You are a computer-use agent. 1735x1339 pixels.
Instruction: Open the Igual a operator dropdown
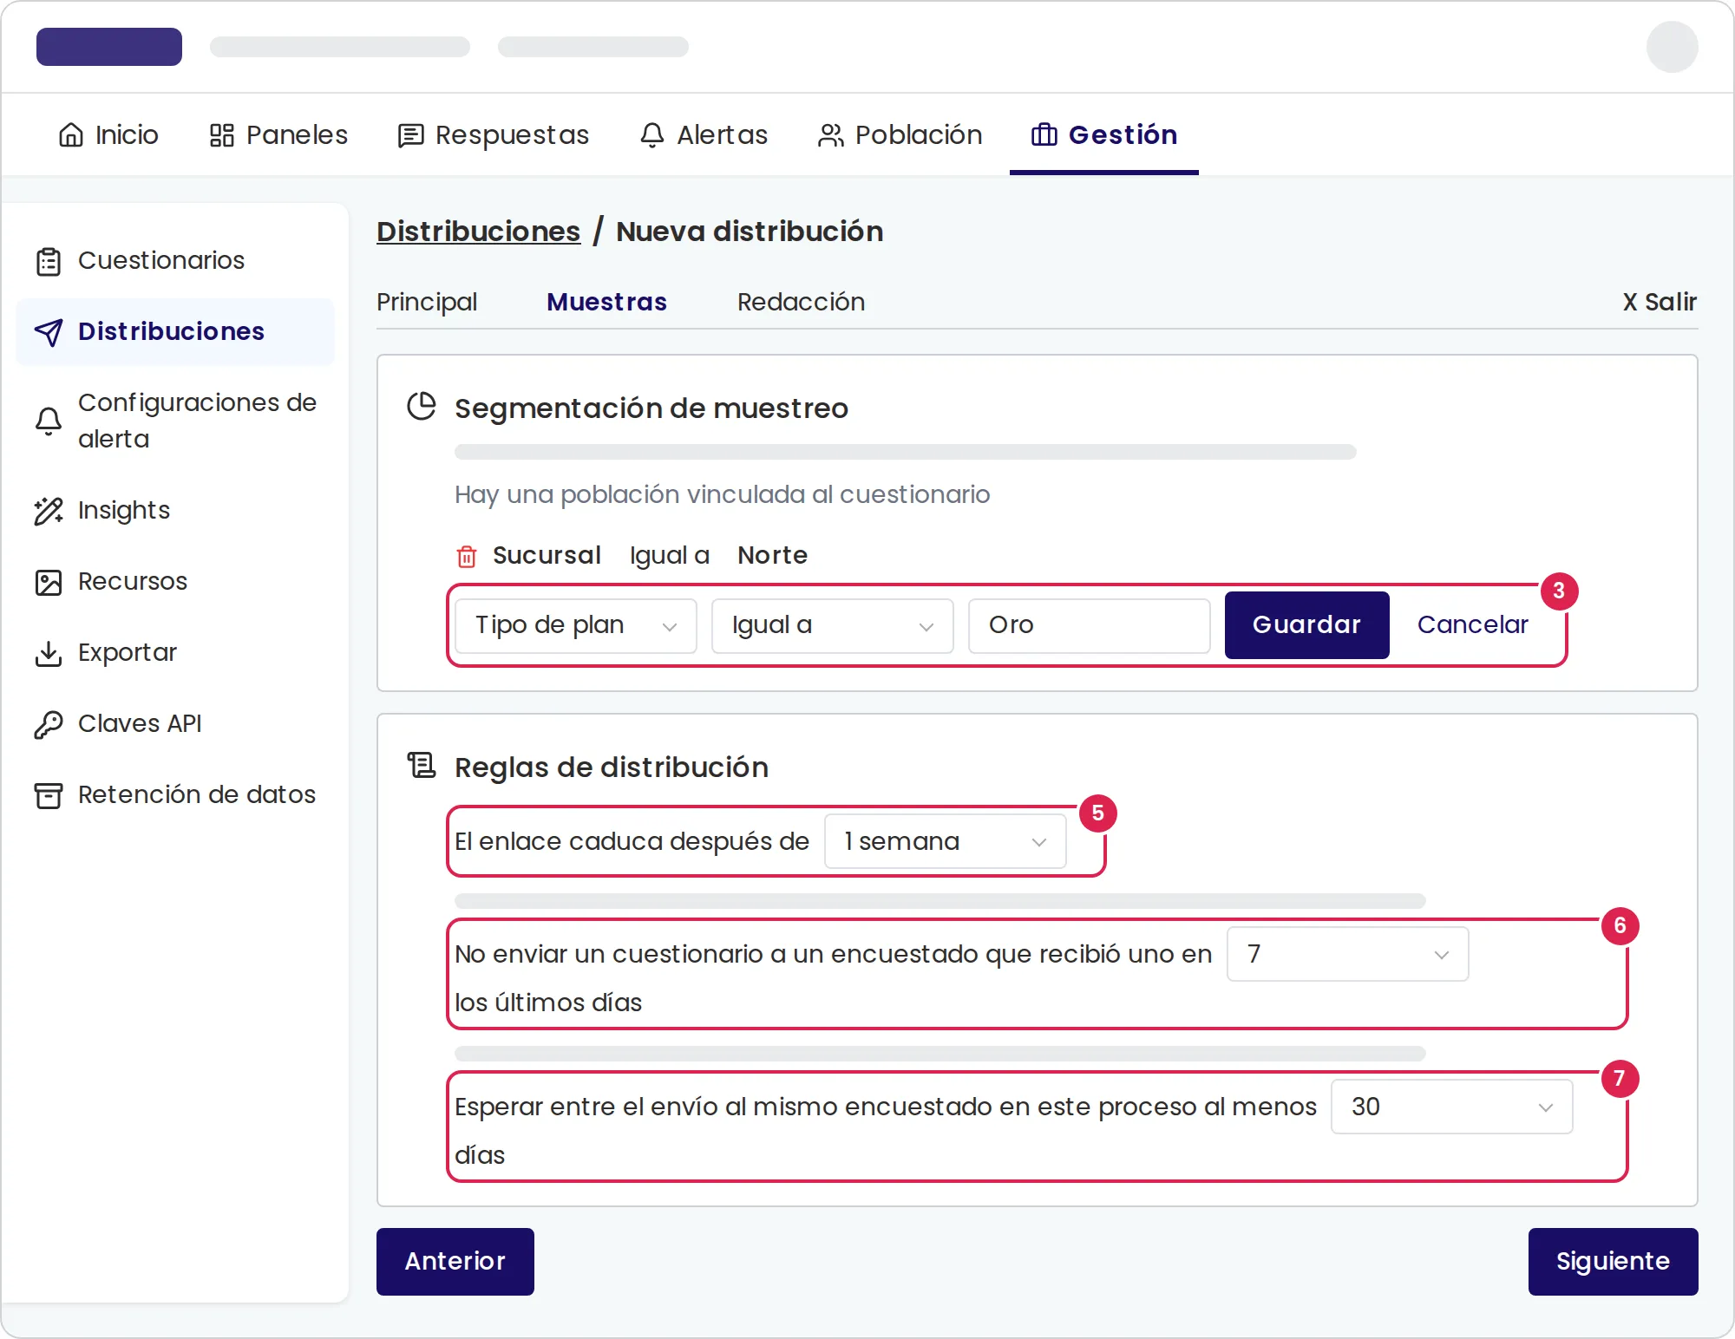click(x=833, y=625)
